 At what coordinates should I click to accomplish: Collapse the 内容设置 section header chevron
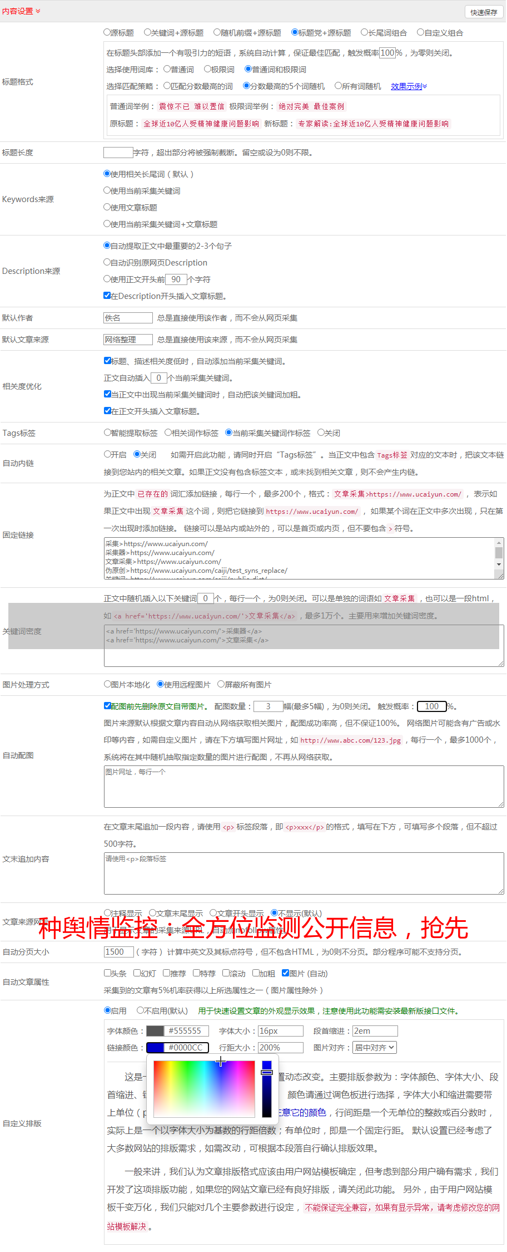click(38, 11)
